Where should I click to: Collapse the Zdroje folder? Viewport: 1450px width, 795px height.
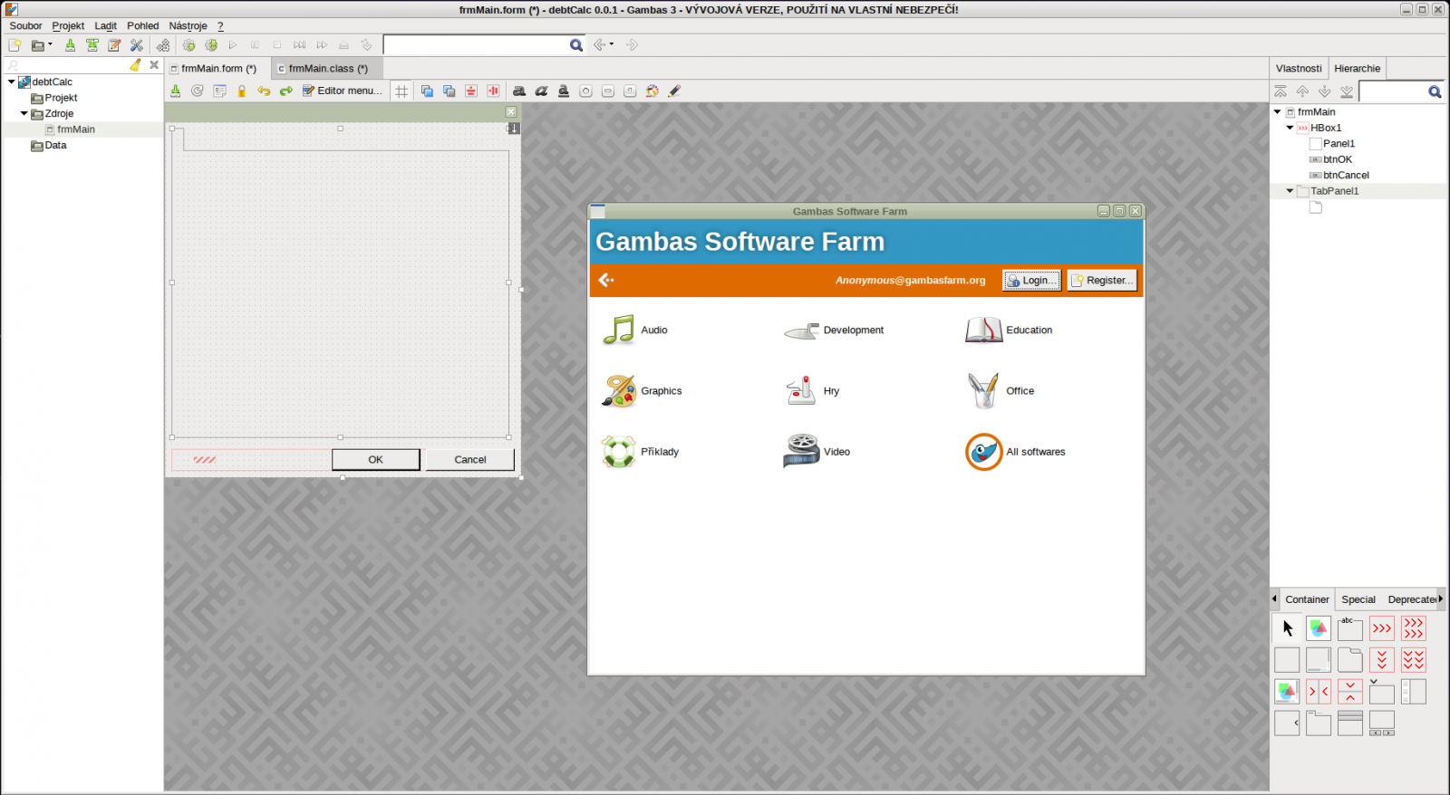coord(24,114)
